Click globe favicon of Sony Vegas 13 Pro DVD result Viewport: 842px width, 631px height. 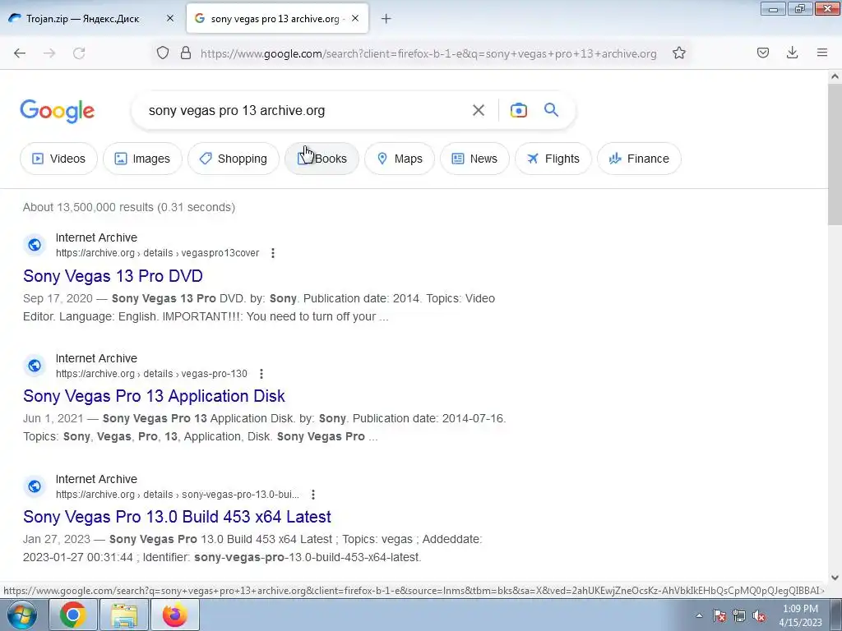(x=35, y=245)
